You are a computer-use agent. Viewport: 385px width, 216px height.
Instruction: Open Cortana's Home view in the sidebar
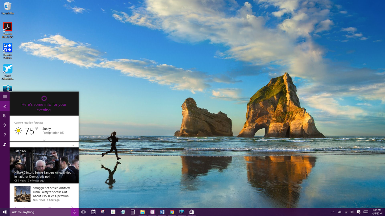(5, 106)
